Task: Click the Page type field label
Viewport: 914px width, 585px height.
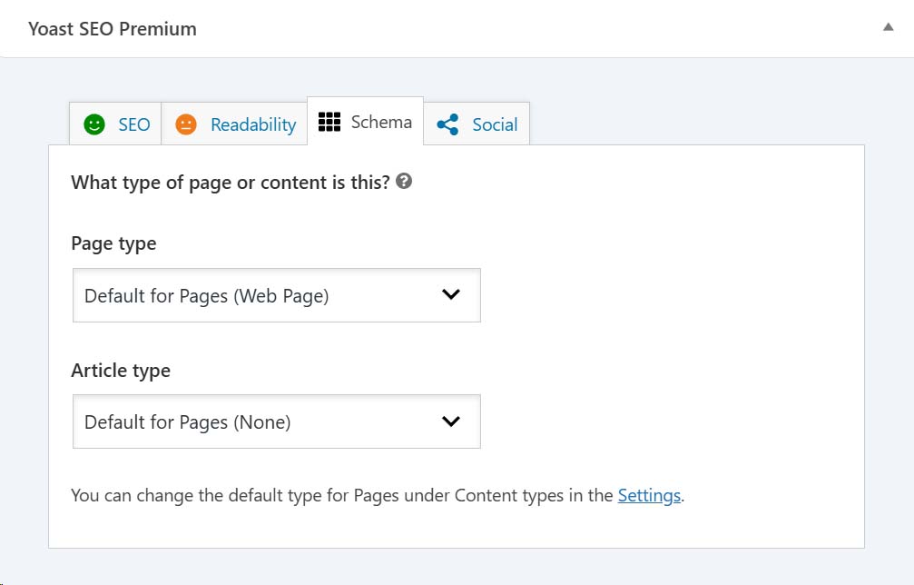Action: 113,243
